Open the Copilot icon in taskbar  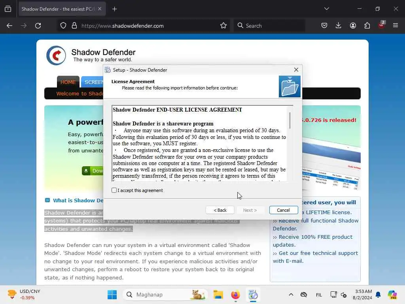tap(392, 294)
